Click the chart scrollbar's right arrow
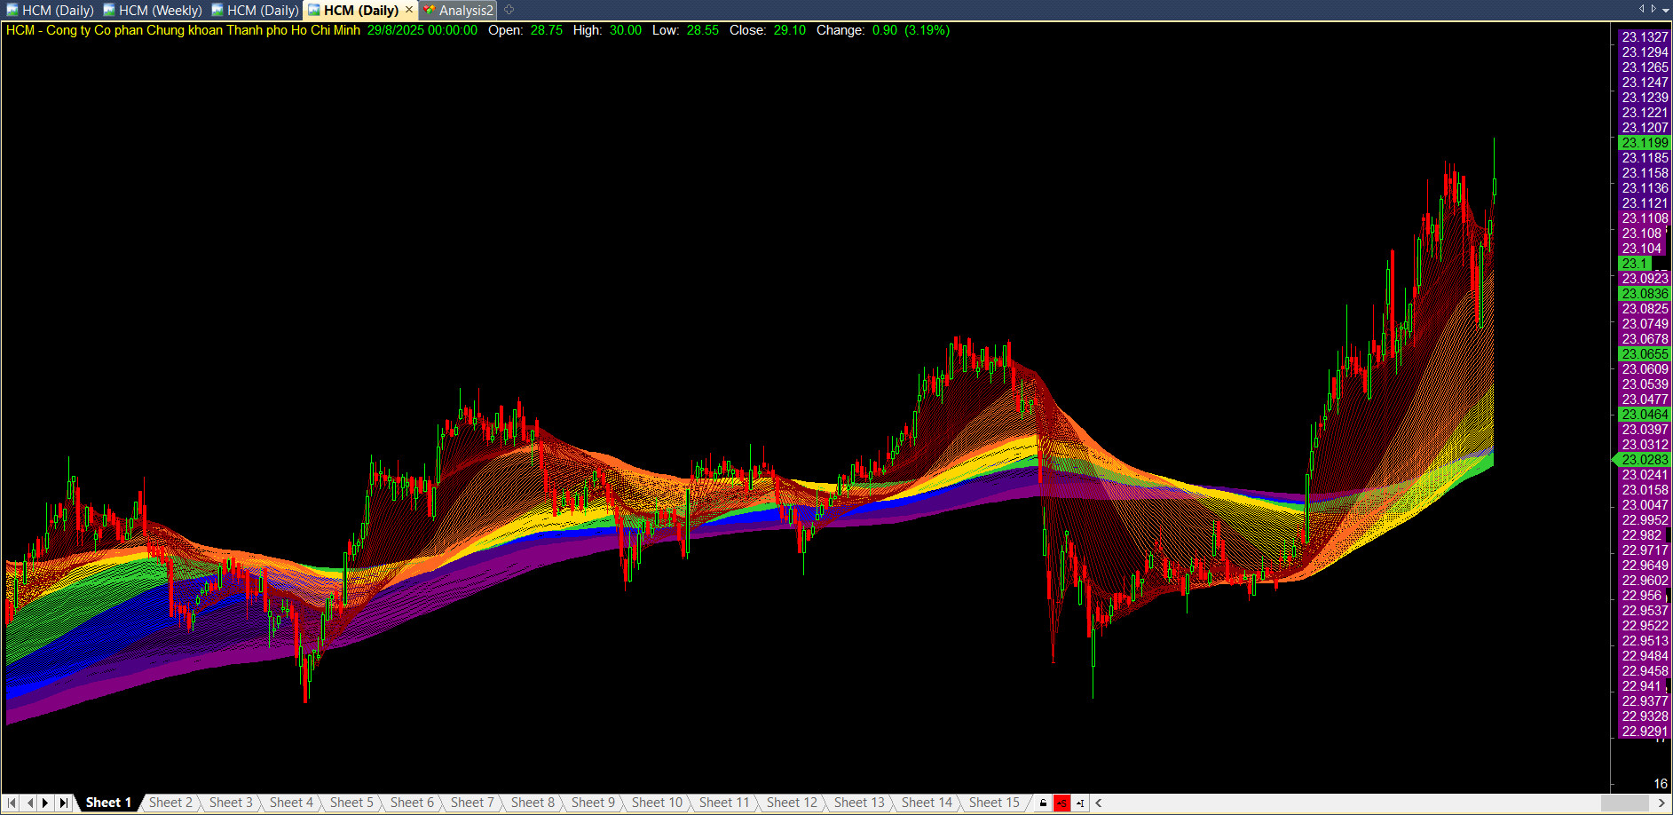This screenshot has height=815, width=1673. tap(1662, 803)
